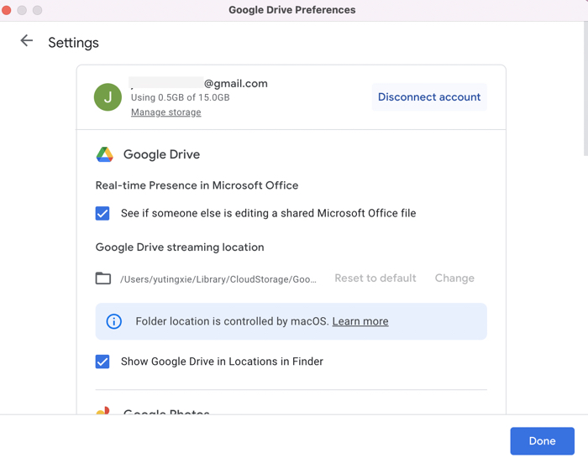The image size is (588, 463).
Task: Close the Google Drive Preferences window
Action: point(7,10)
